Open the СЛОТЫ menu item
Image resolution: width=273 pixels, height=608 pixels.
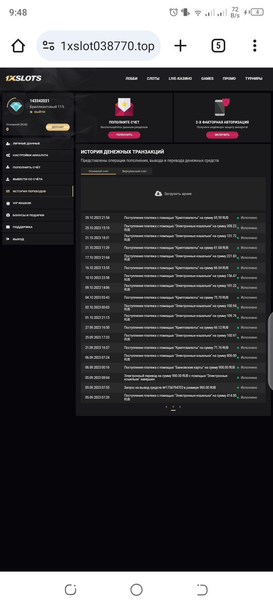(153, 79)
